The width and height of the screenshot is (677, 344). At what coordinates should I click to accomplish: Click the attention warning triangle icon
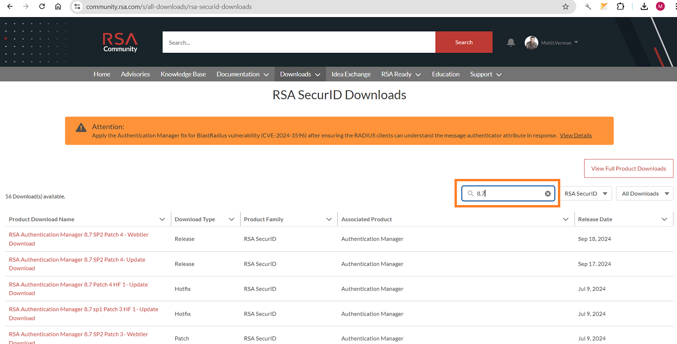point(81,128)
